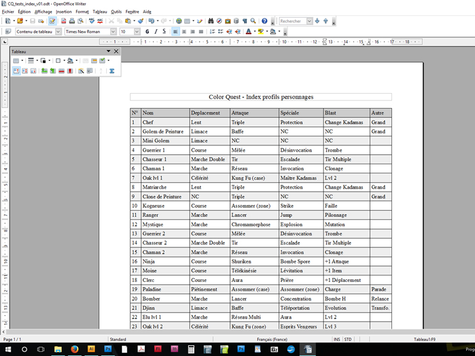The height and width of the screenshot is (356, 475).
Task: Click the Delete Column icon in Tableau toolbar
Action: 70,71
